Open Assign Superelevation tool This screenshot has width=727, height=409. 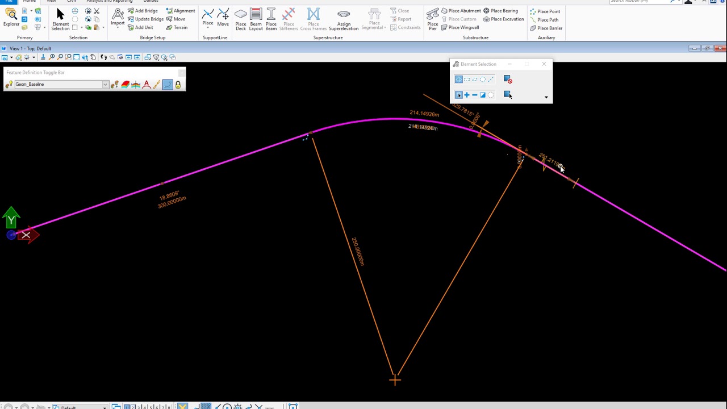344,19
